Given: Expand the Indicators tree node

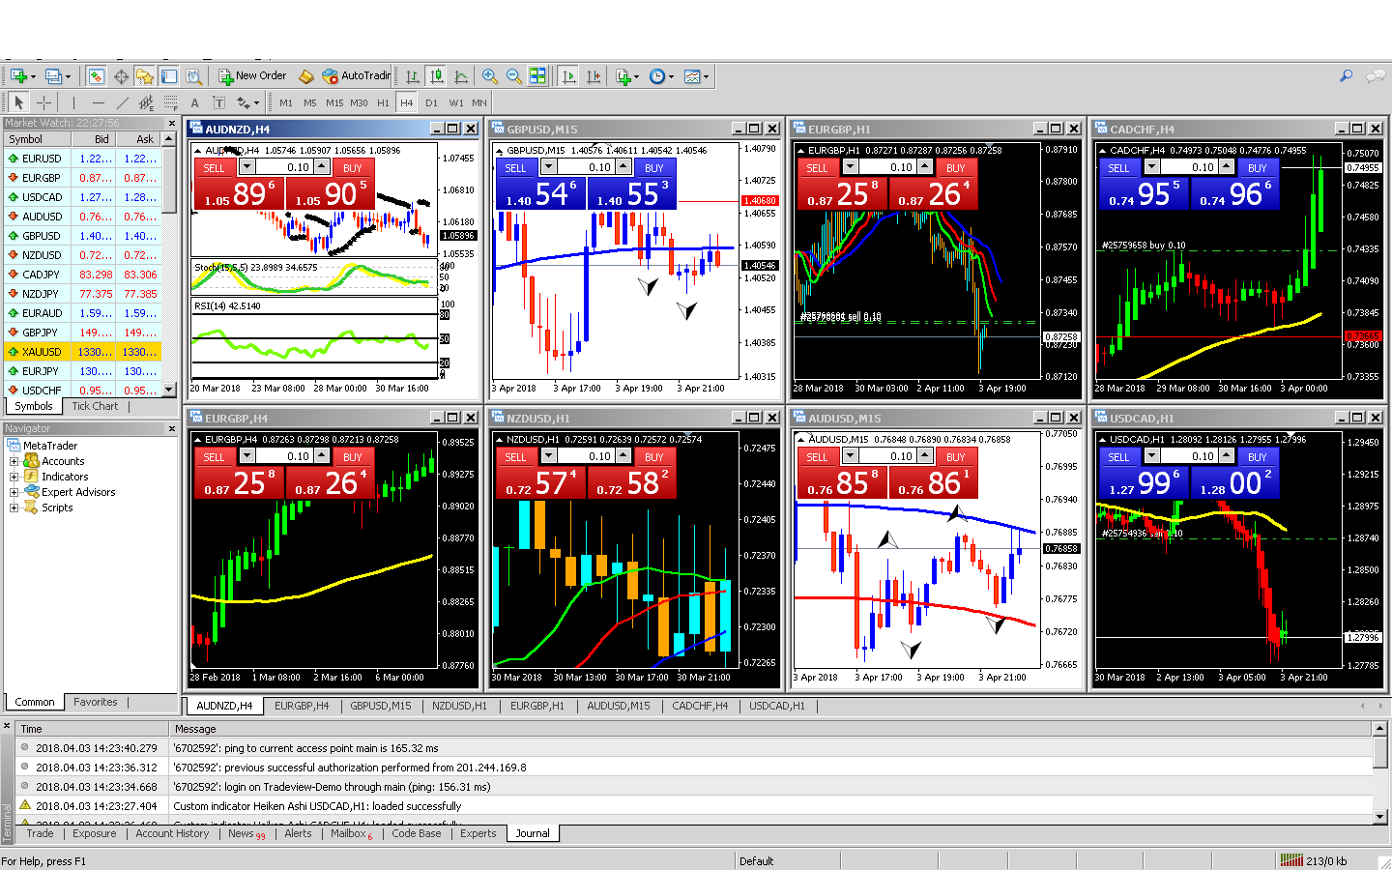Looking at the screenshot, I should point(14,477).
